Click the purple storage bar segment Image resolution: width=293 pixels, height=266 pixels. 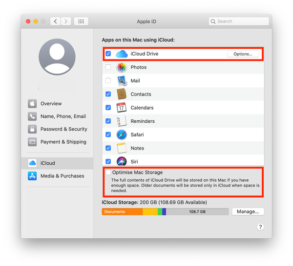[x=164, y=212]
